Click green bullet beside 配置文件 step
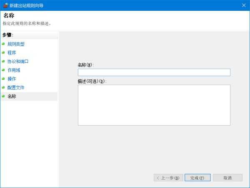 3,87
